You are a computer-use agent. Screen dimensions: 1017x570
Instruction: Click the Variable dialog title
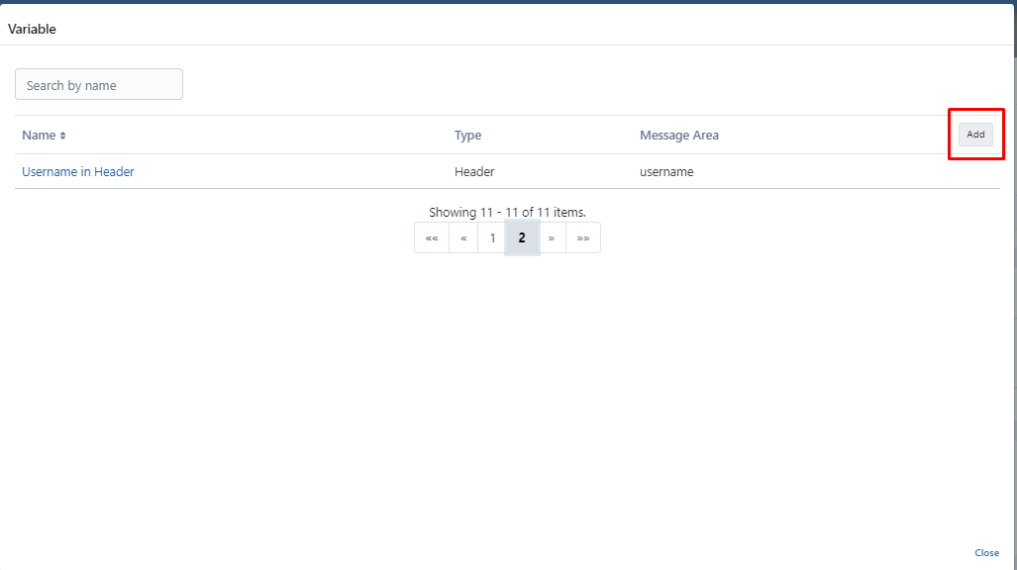[x=33, y=30]
